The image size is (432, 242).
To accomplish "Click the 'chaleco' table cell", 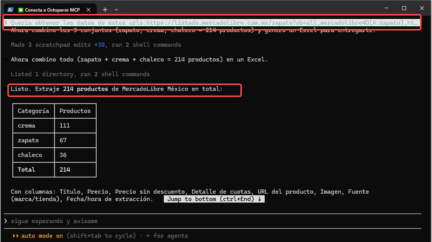I will (33, 155).
